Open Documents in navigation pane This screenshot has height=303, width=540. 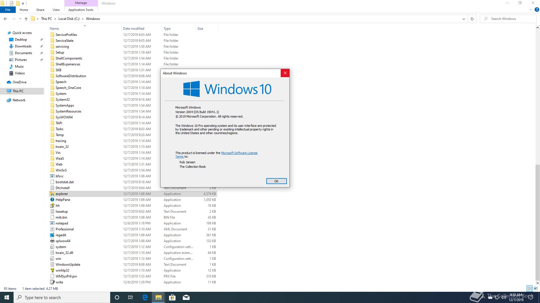point(23,53)
